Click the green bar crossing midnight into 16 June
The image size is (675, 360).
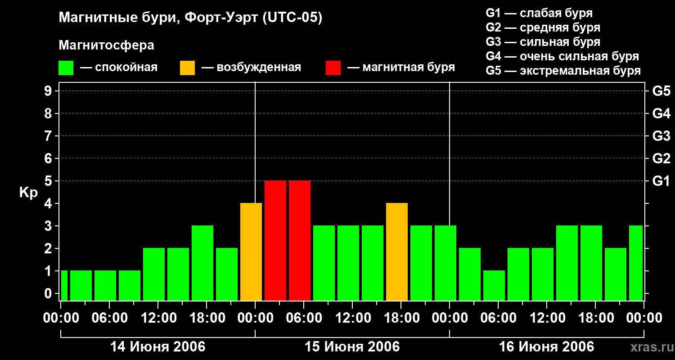[445, 263]
